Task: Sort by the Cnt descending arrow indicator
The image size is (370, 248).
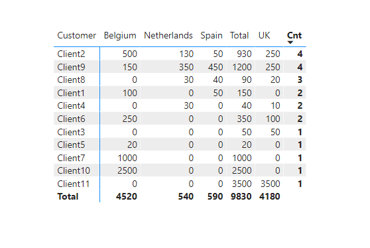Action: [290, 42]
